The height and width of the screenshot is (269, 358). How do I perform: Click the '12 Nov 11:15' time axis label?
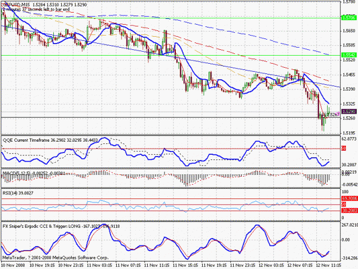coord(329,266)
